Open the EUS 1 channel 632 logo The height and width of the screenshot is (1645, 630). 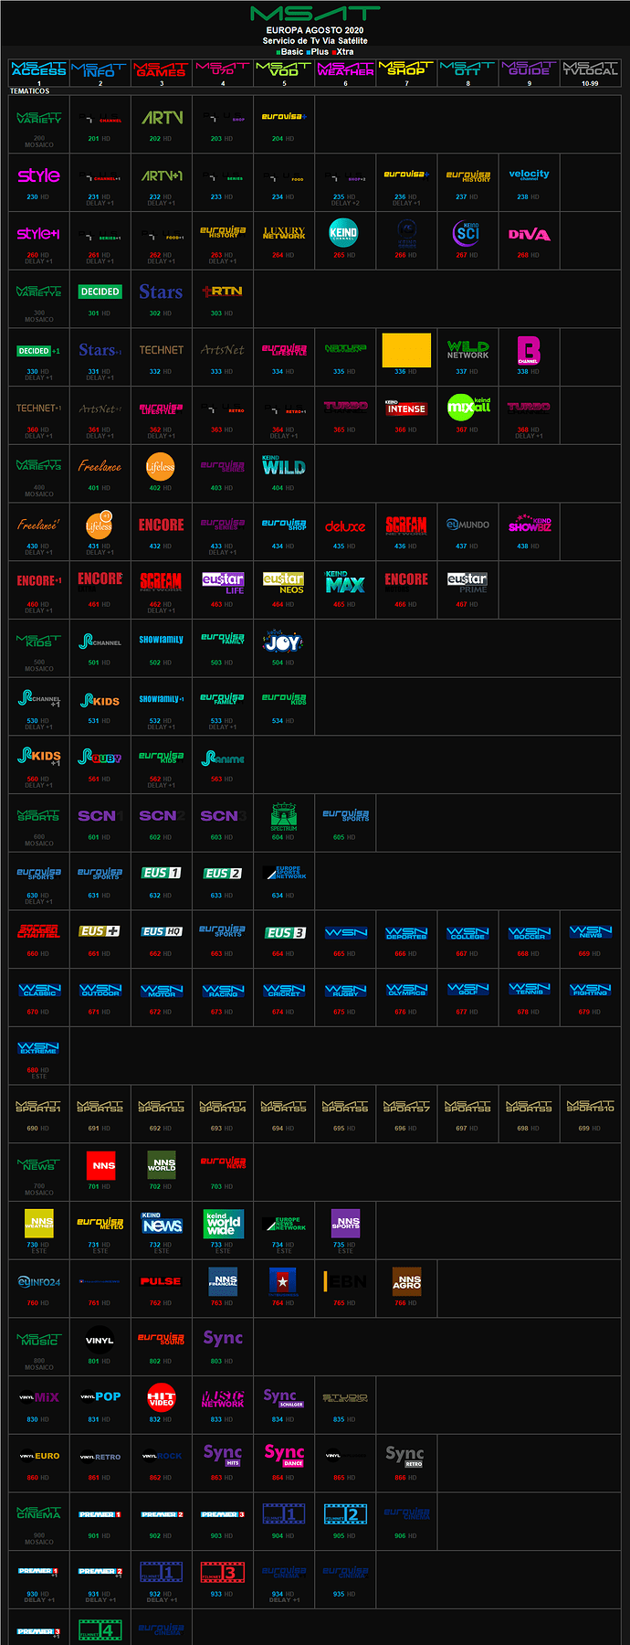(162, 873)
